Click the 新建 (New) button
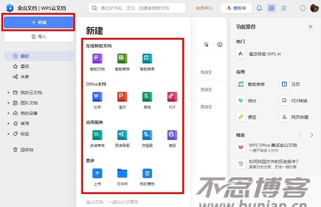Viewport: 321px width, 207px height. tap(38, 22)
